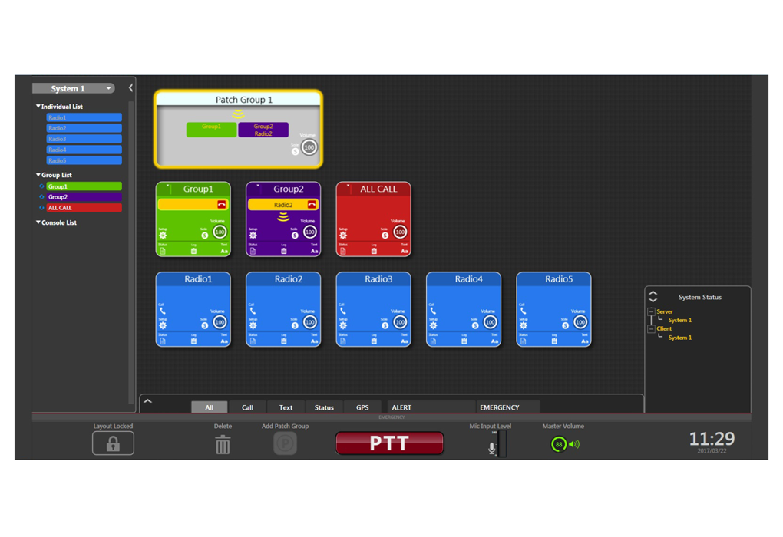Viewport: 783px width, 537px height.
Task: Select Radio1 in Individual List
Action: (84, 117)
